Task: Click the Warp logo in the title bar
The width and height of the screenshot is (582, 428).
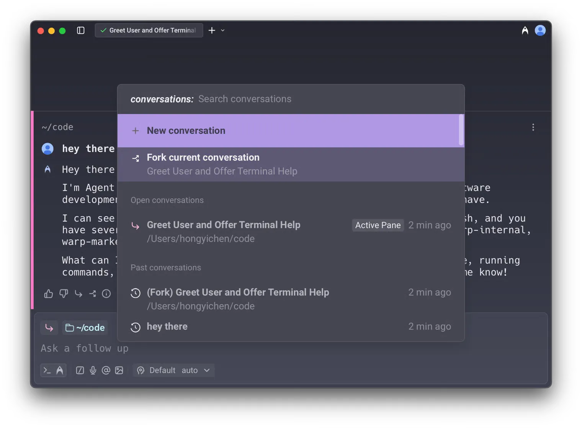Action: point(524,30)
